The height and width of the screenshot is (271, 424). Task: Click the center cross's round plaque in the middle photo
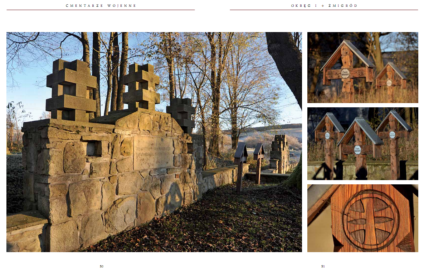tap(357, 150)
